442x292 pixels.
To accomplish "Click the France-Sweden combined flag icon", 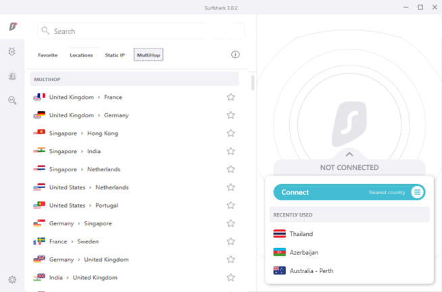I will [x=39, y=241].
